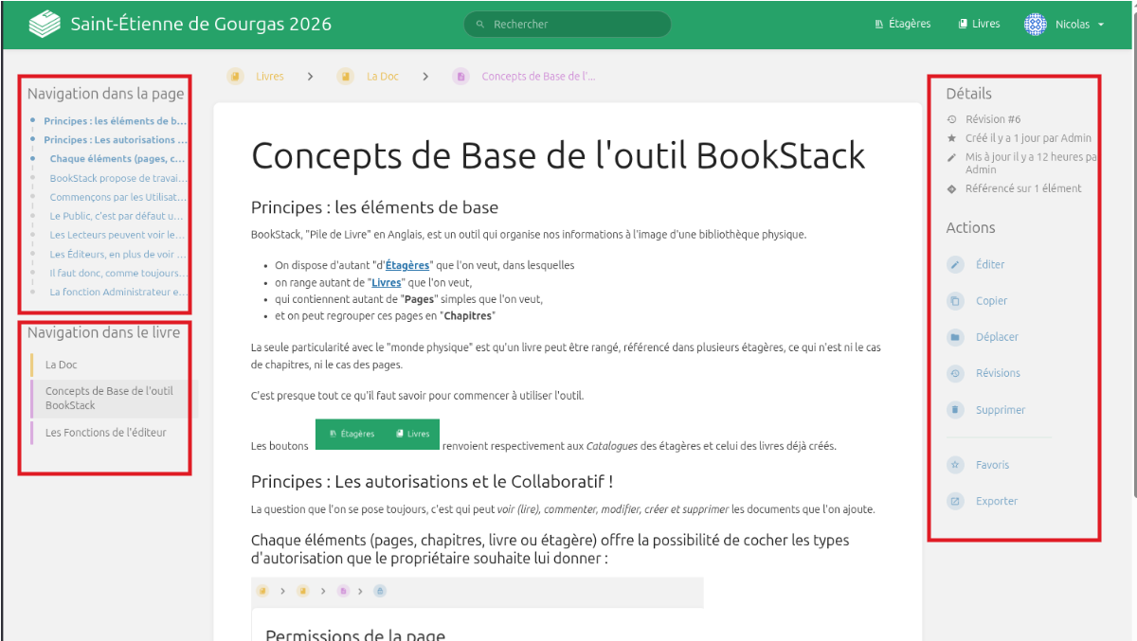This screenshot has height=641, width=1137.
Task: Click the Révision #6 detail link
Action: tap(992, 119)
